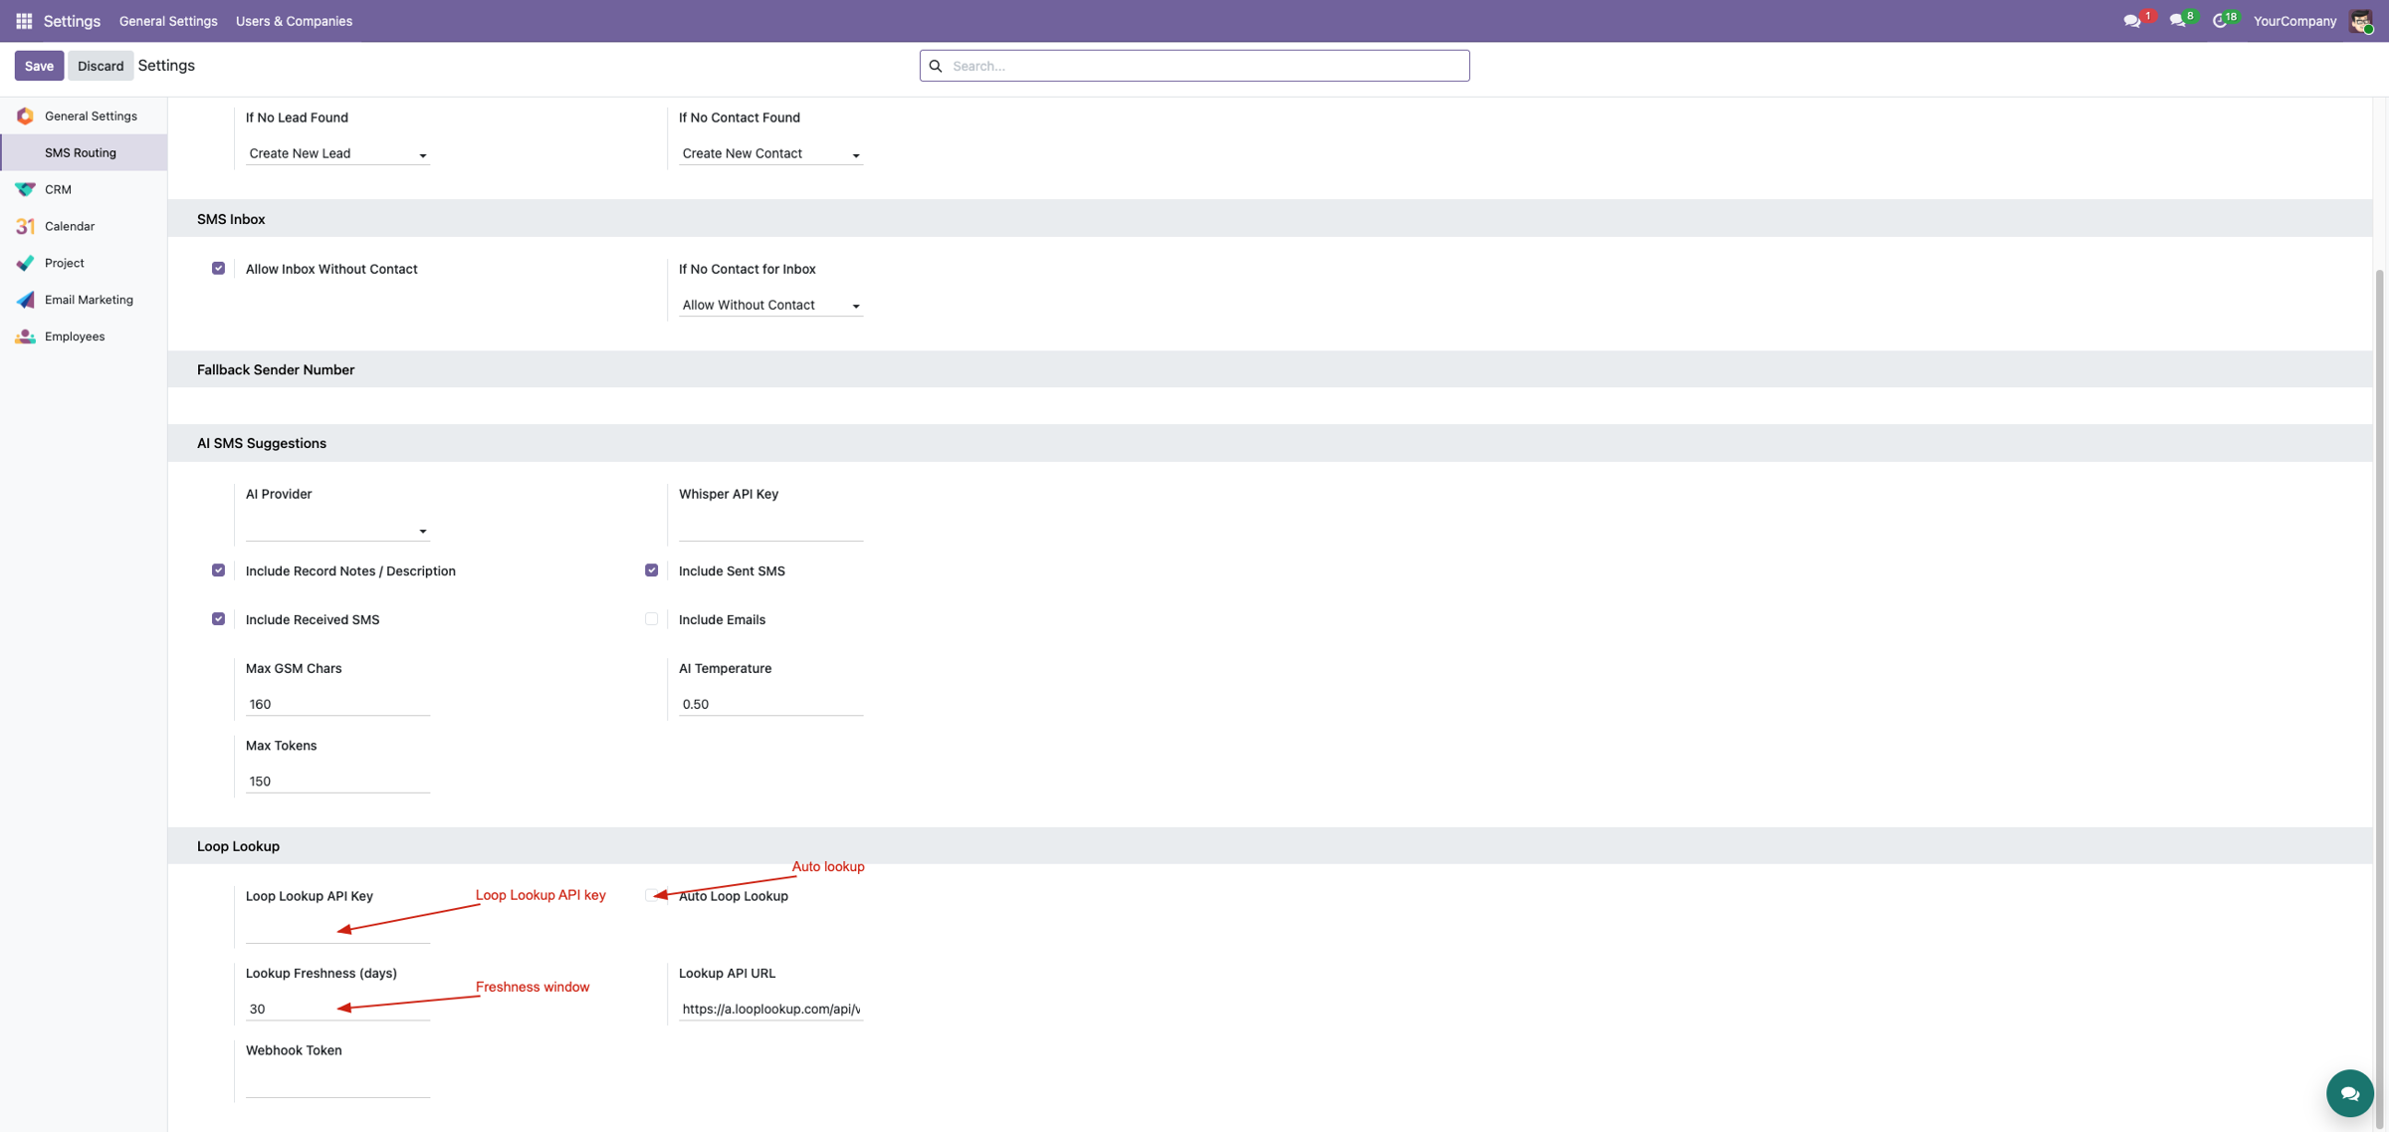
Task: Open If No Contact Found dropdown
Action: point(770,153)
